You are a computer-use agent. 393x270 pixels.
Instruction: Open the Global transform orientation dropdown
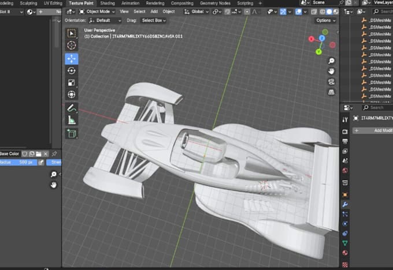196,12
